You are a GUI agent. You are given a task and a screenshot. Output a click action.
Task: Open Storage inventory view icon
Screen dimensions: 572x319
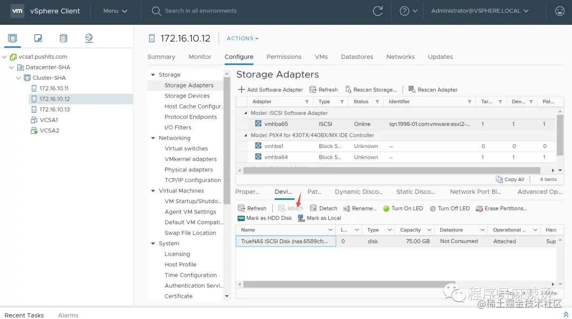[x=64, y=38]
